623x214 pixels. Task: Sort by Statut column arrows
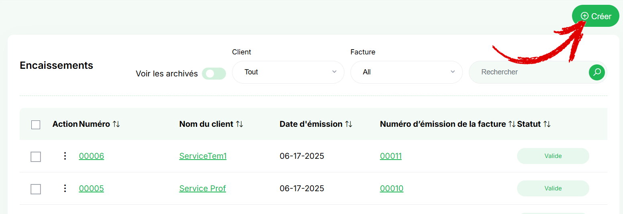547,124
